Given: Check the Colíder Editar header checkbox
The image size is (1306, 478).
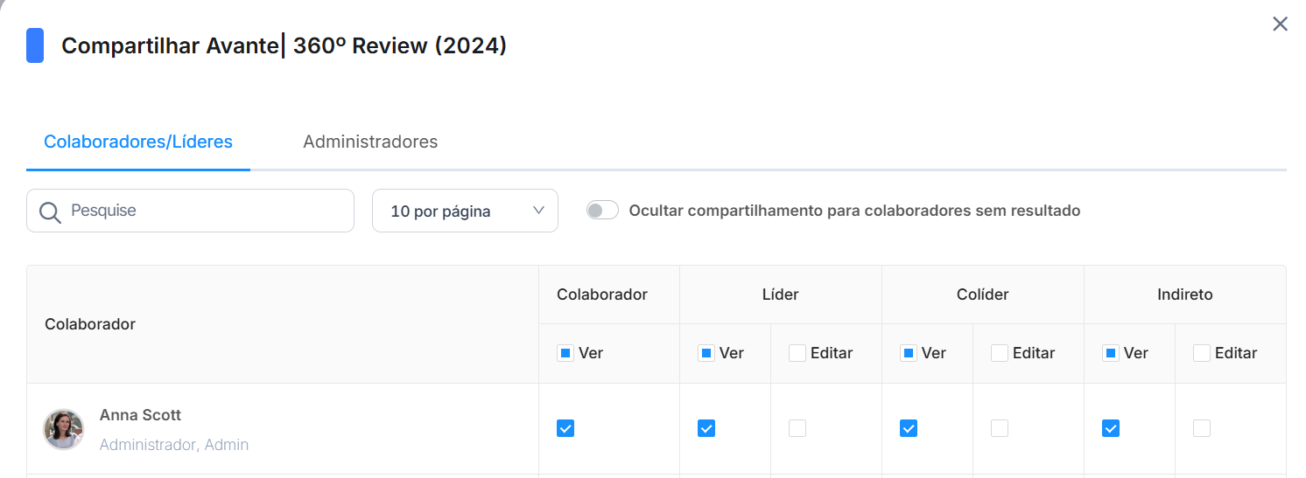Looking at the screenshot, I should [1000, 353].
